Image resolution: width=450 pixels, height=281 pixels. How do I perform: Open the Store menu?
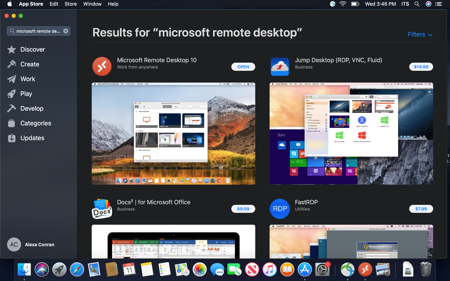[71, 4]
